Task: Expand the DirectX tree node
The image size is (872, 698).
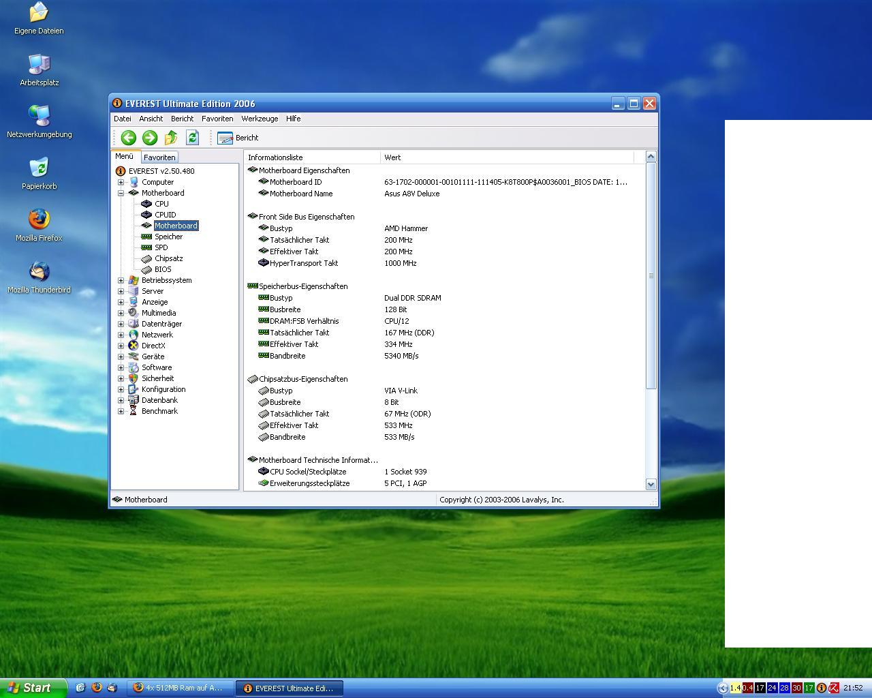Action: pyautogui.click(x=121, y=346)
